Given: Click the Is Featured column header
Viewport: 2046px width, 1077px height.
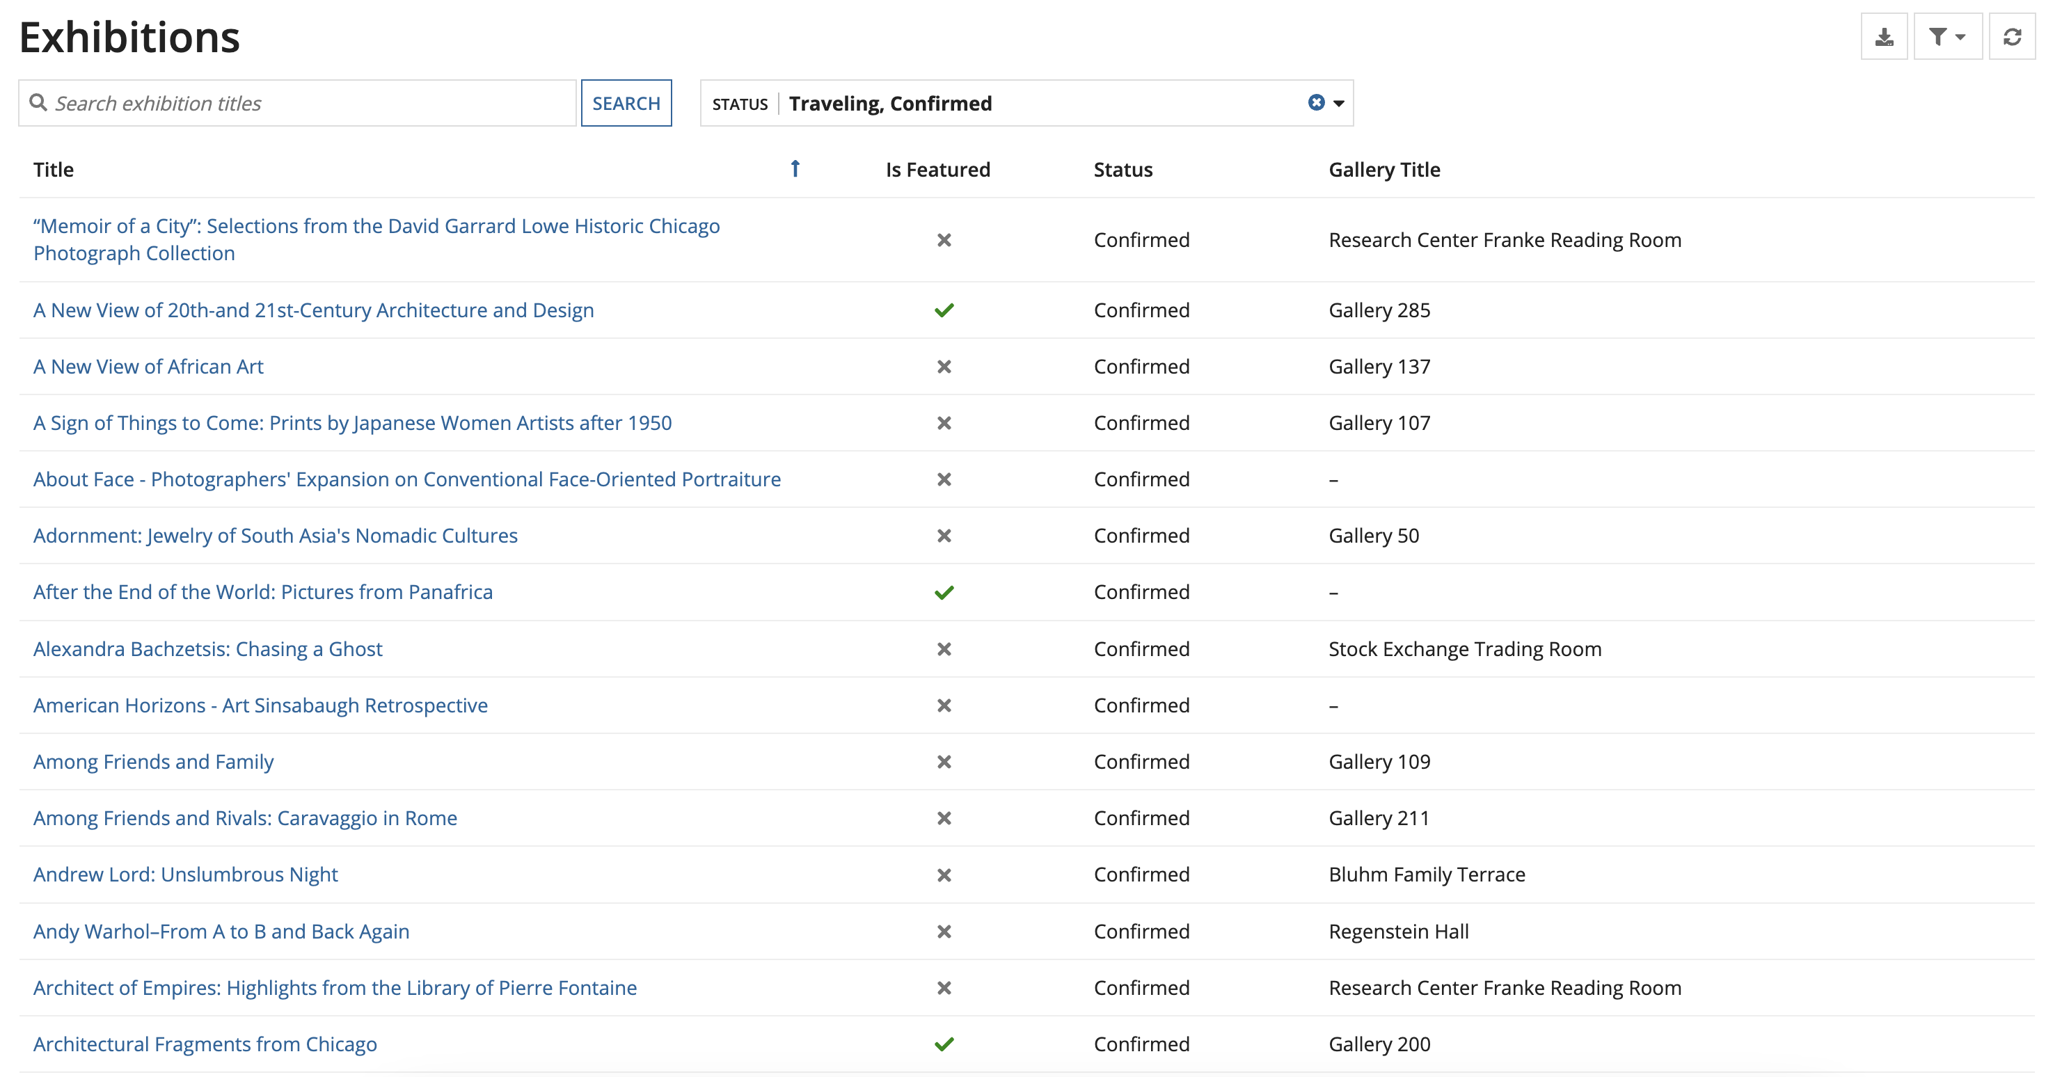Looking at the screenshot, I should [937, 168].
